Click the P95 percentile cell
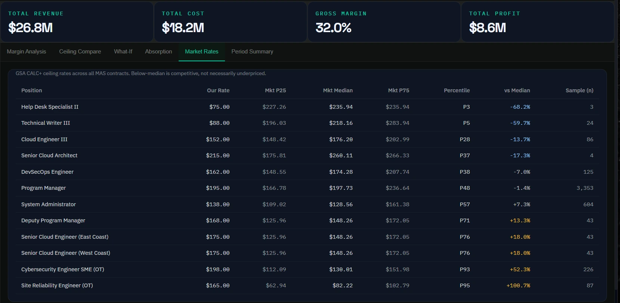Viewport: 620px width, 303px height. pyautogui.click(x=465, y=285)
